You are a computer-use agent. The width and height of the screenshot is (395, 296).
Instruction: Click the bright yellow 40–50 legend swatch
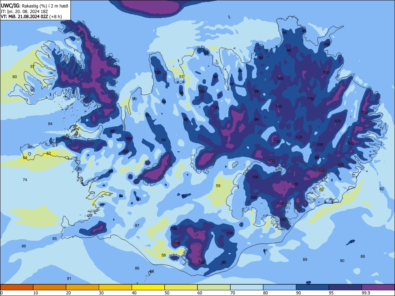[148, 287]
